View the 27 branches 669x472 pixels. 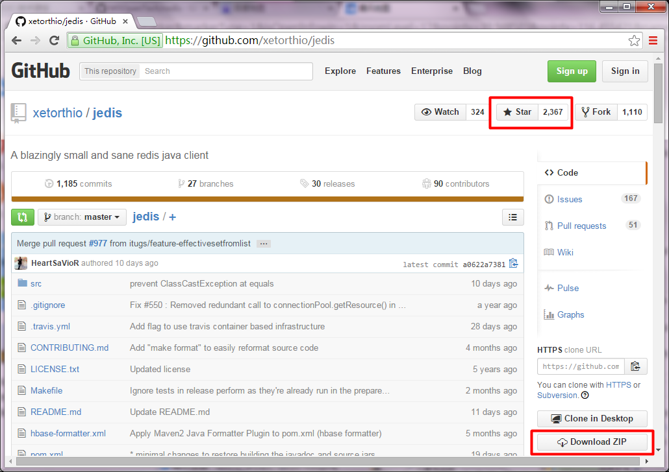(206, 183)
